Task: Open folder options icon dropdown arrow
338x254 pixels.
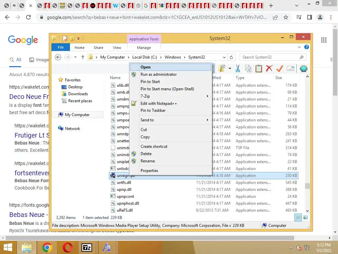Action: tap(230, 69)
